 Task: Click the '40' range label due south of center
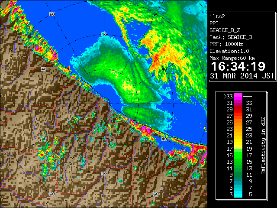click(104, 173)
